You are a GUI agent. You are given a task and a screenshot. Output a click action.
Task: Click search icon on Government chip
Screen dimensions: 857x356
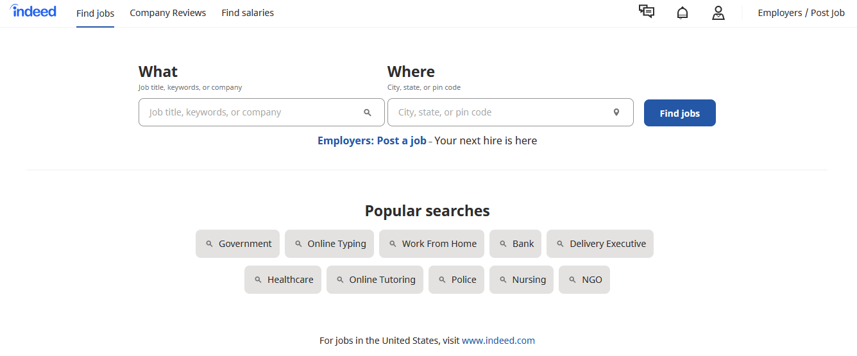[x=209, y=244]
